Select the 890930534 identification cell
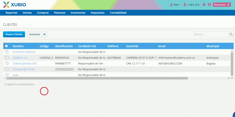The image size is (235, 117). 62,58
